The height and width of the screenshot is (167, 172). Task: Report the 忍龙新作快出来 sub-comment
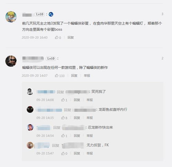(90, 136)
